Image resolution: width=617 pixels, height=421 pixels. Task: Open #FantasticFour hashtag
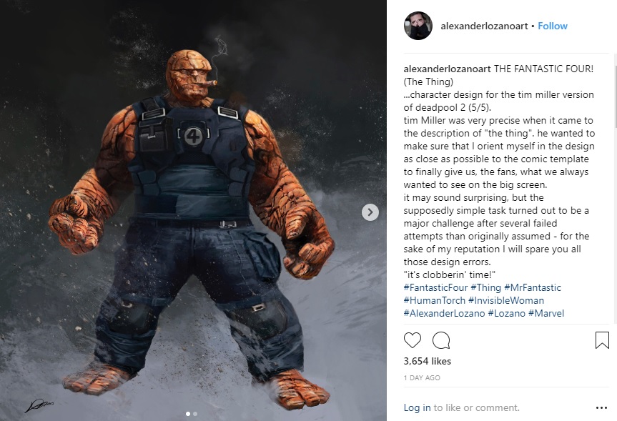tap(435, 287)
